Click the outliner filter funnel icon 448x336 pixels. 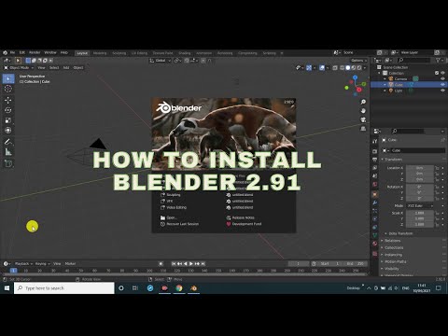point(438,60)
